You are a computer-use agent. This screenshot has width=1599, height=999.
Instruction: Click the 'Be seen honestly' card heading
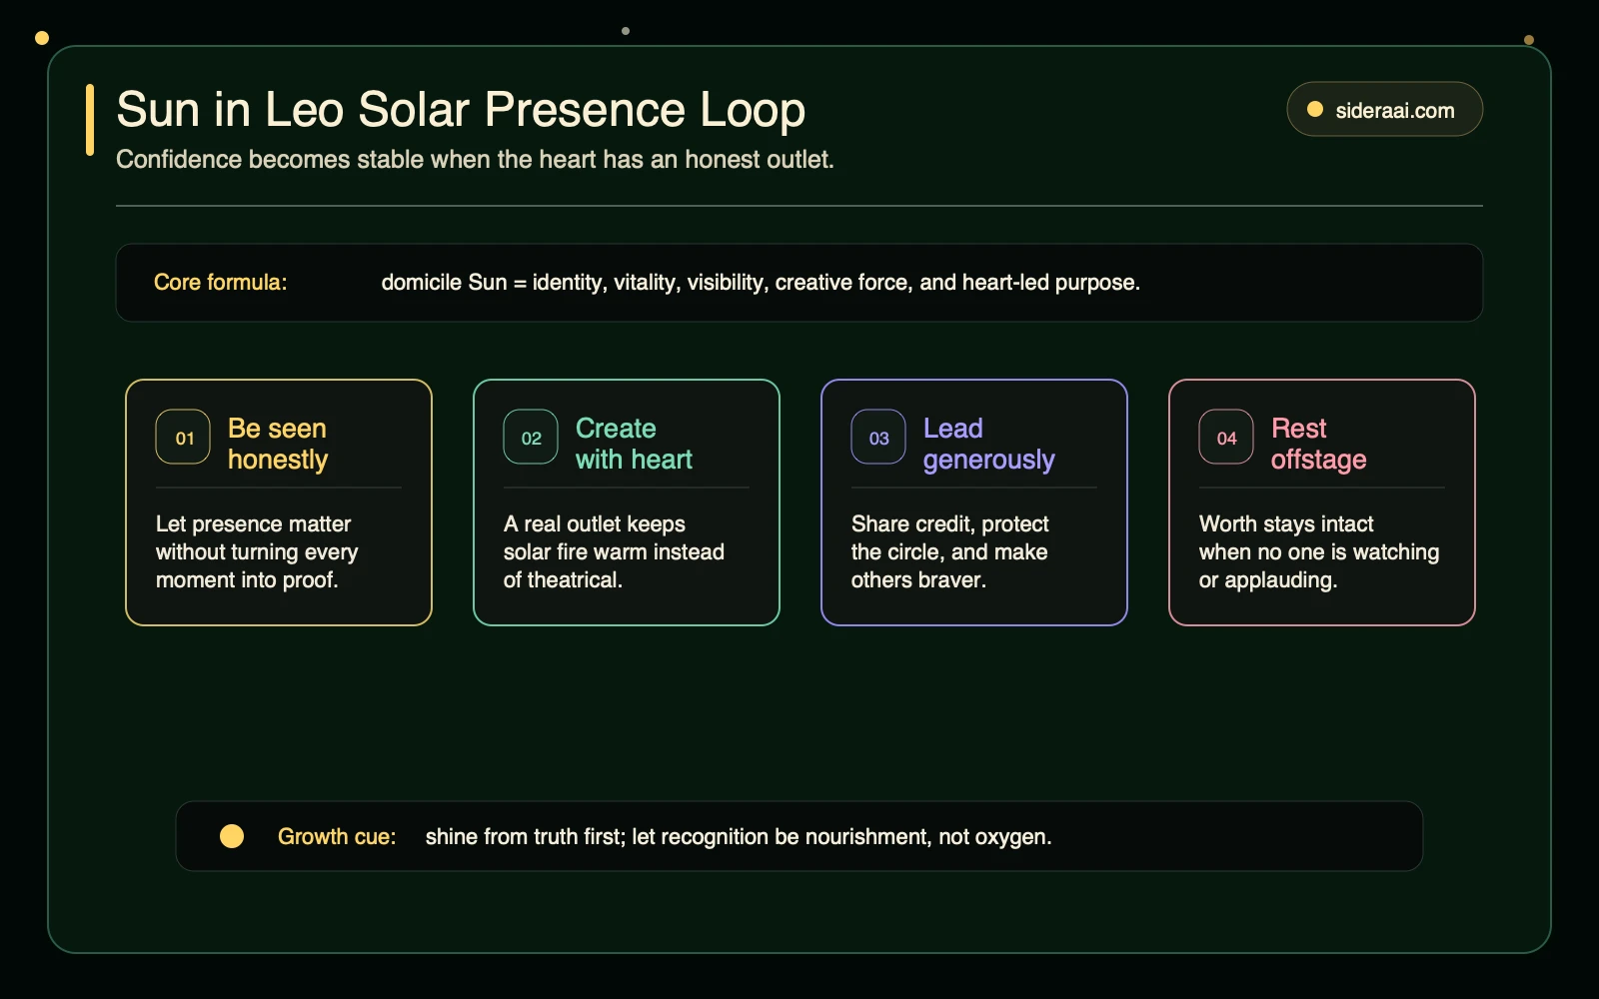point(278,444)
